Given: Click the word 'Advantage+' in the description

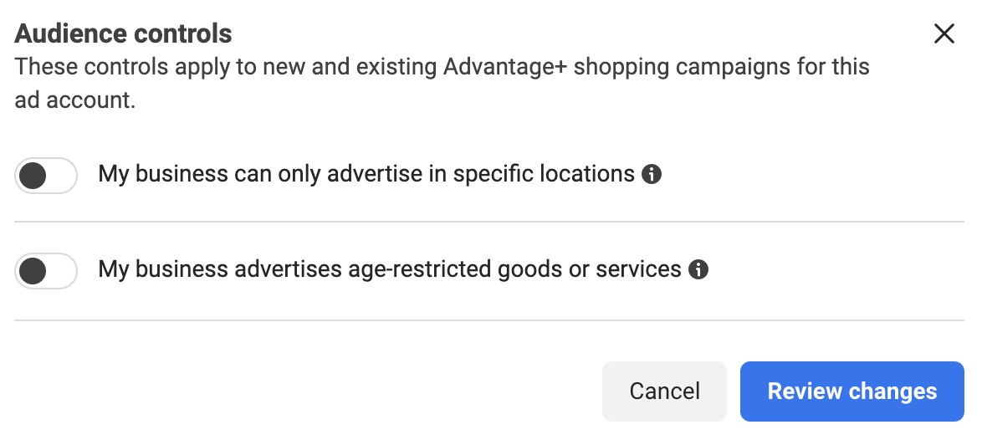Looking at the screenshot, I should click(x=504, y=67).
